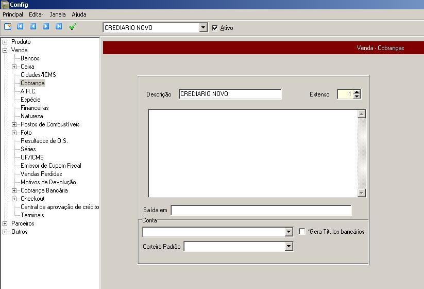Collapse the Venda tree node
The width and height of the screenshot is (424, 289).
tap(5, 50)
